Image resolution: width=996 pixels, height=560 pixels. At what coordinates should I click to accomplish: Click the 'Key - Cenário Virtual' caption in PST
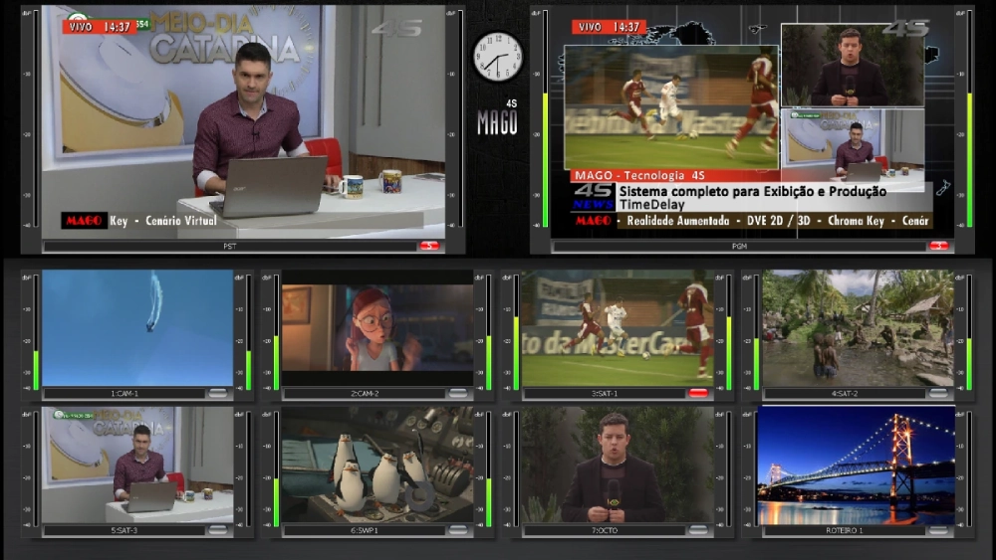tap(163, 221)
